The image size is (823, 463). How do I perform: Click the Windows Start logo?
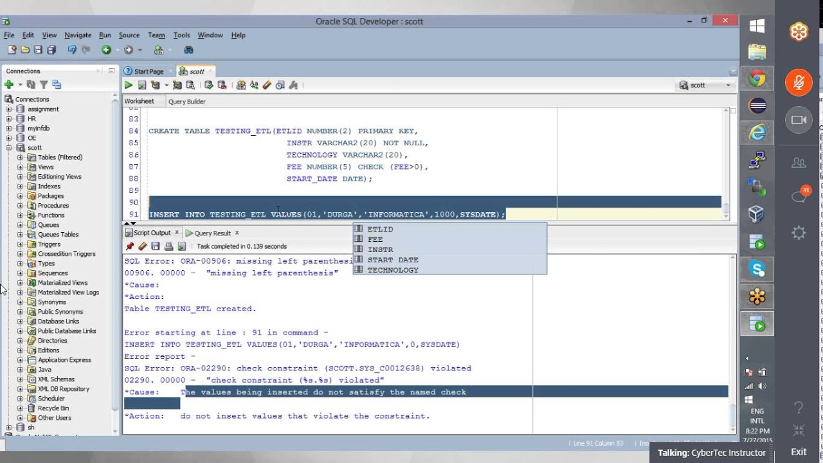click(757, 26)
